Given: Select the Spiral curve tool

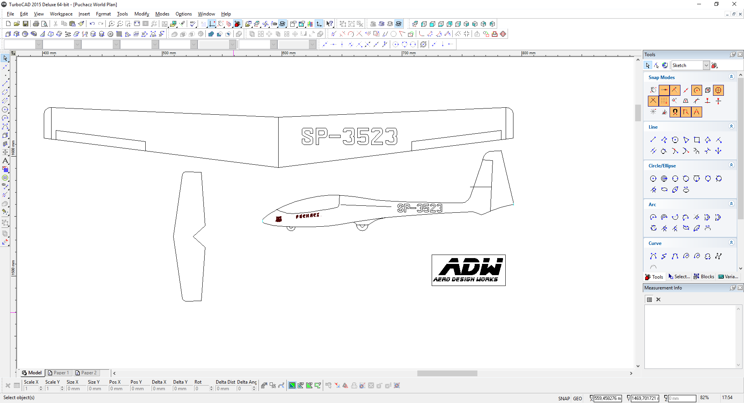Looking at the screenshot, I should pyautogui.click(x=686, y=256).
